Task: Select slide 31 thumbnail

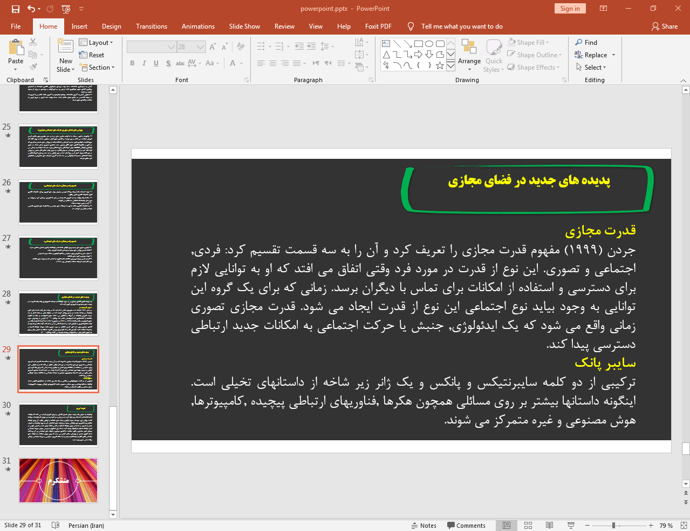Action: [58, 480]
